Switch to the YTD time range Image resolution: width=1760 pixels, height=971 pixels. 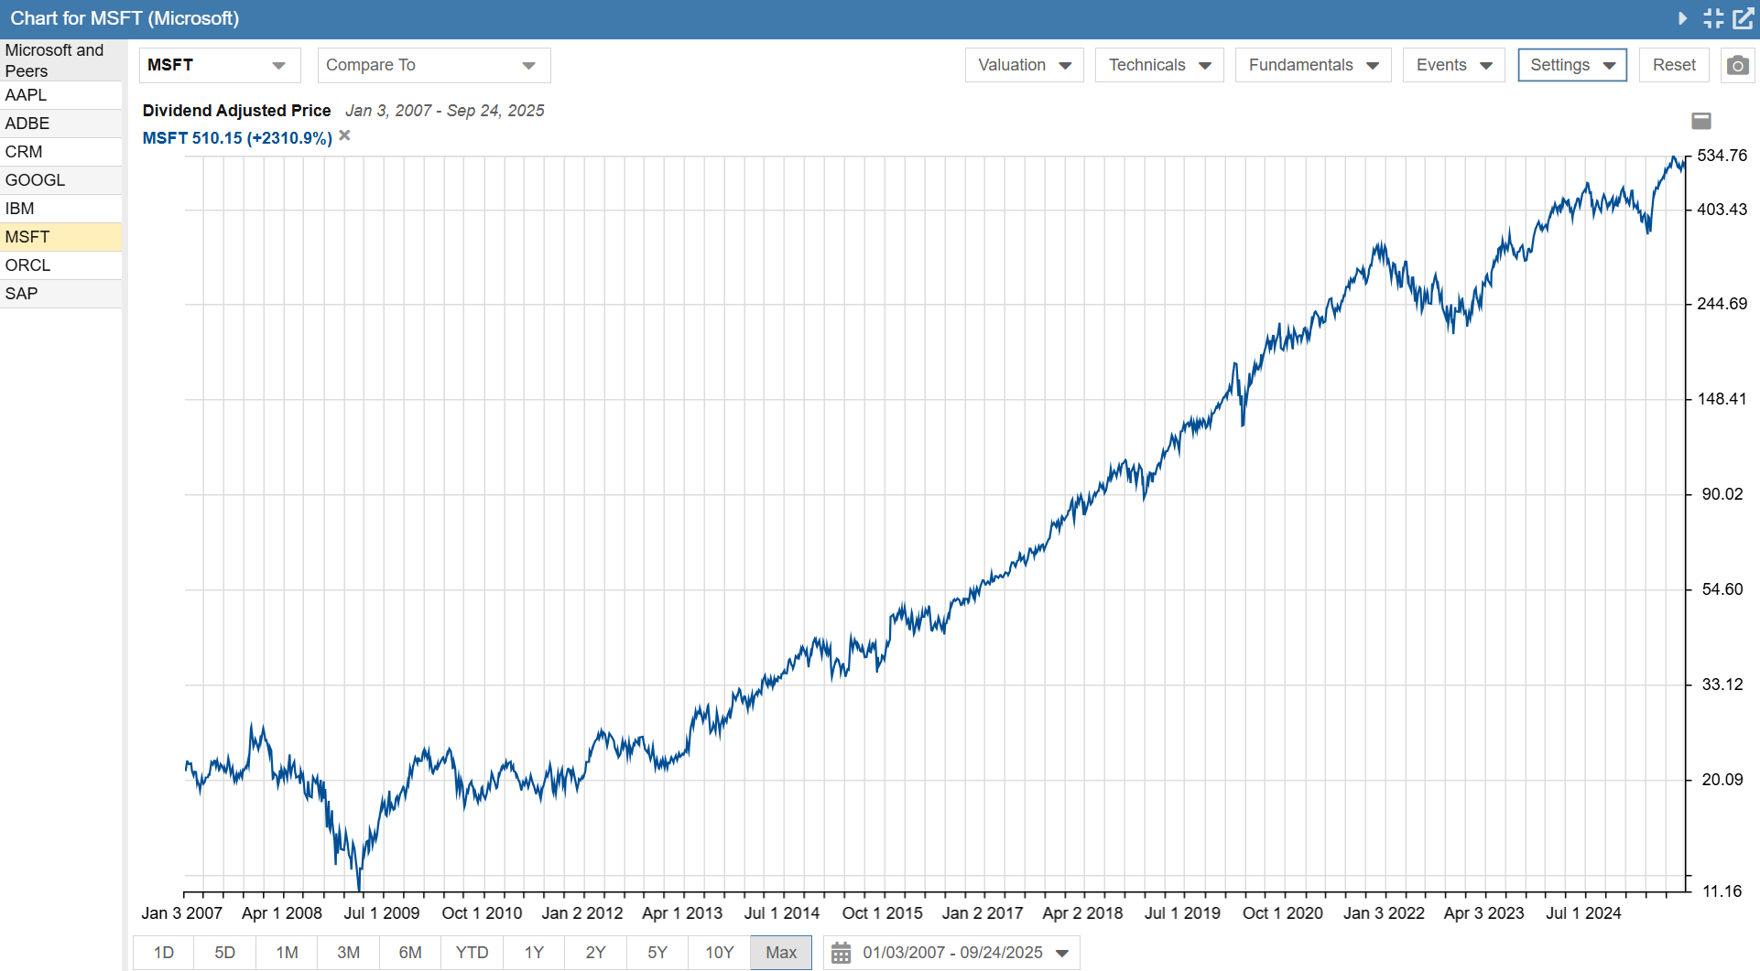[x=472, y=953]
